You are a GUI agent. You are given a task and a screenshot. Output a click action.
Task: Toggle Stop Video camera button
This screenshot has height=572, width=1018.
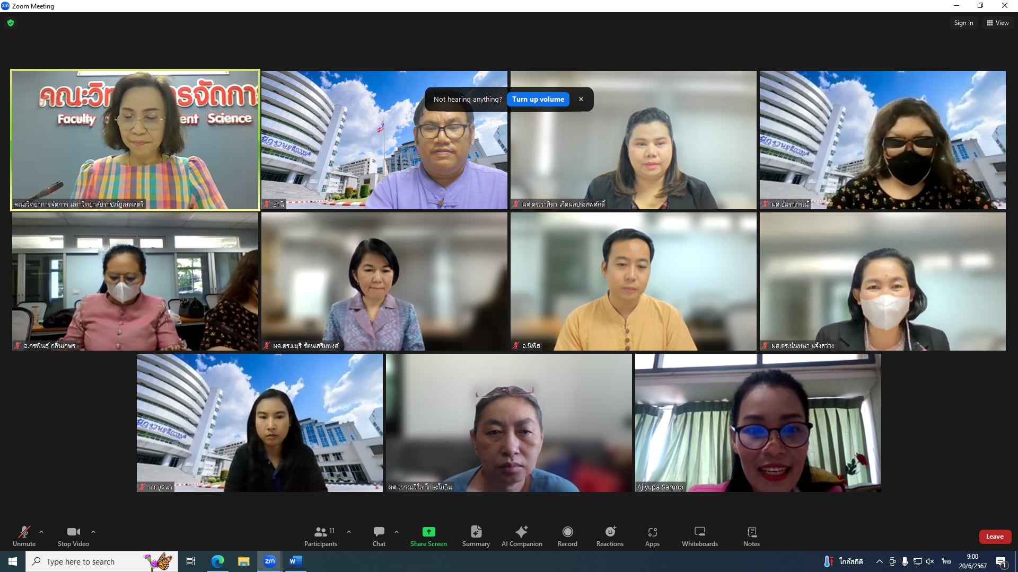pyautogui.click(x=73, y=535)
